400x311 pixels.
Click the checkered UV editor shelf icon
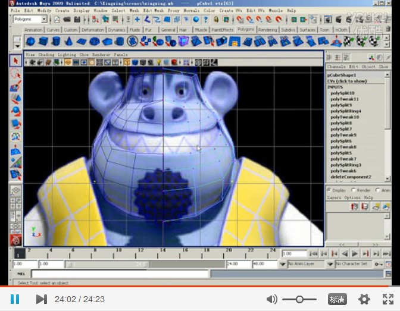coord(348,41)
